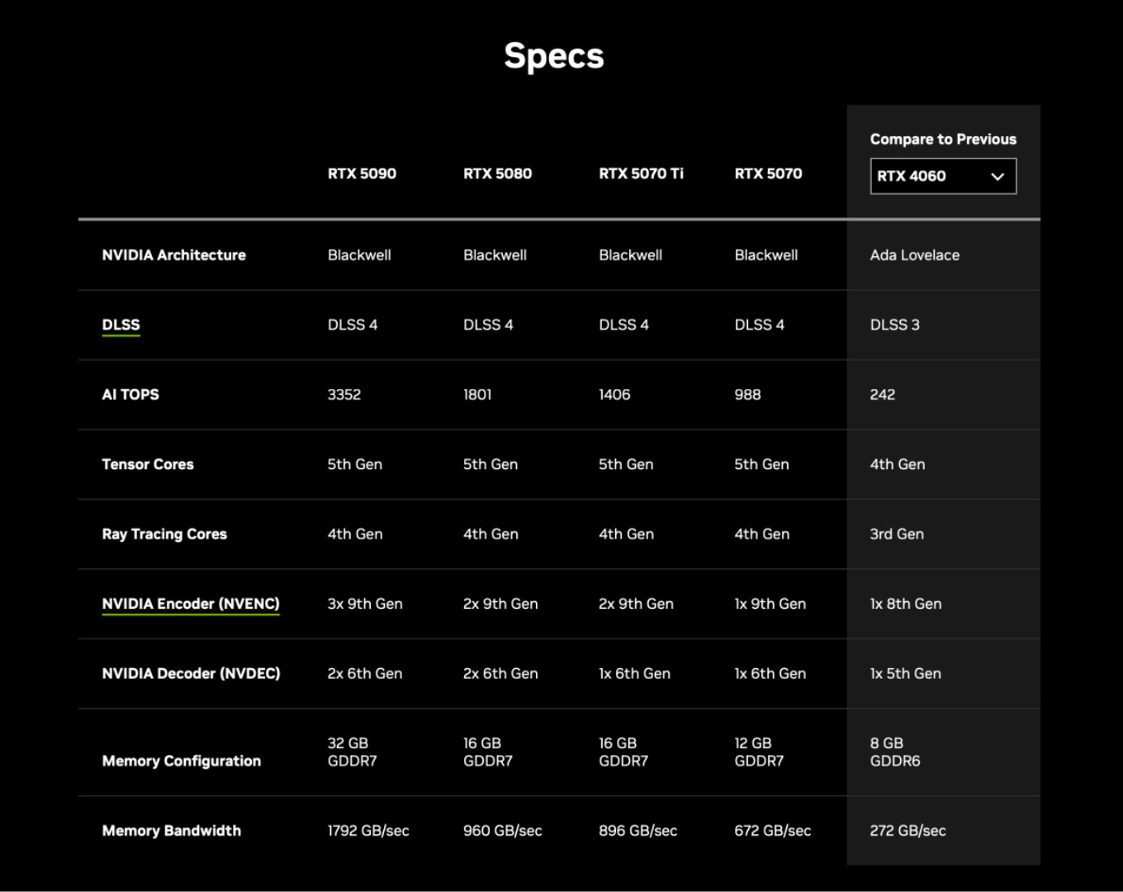1123x892 pixels.
Task: Select the RTX 5080 column header
Action: coord(497,173)
